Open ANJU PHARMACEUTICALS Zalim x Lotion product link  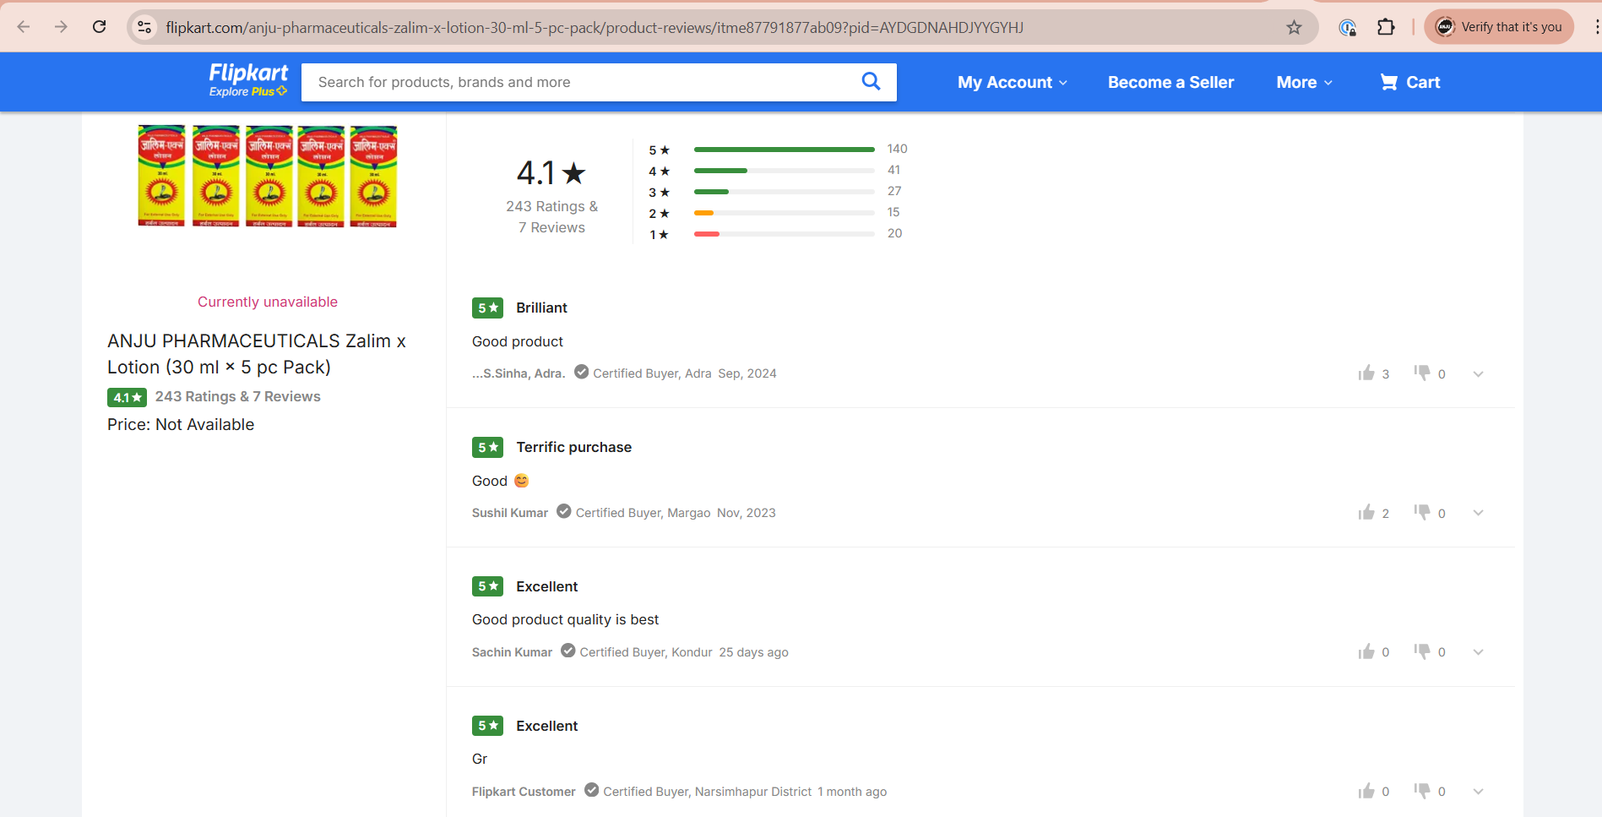tap(256, 354)
